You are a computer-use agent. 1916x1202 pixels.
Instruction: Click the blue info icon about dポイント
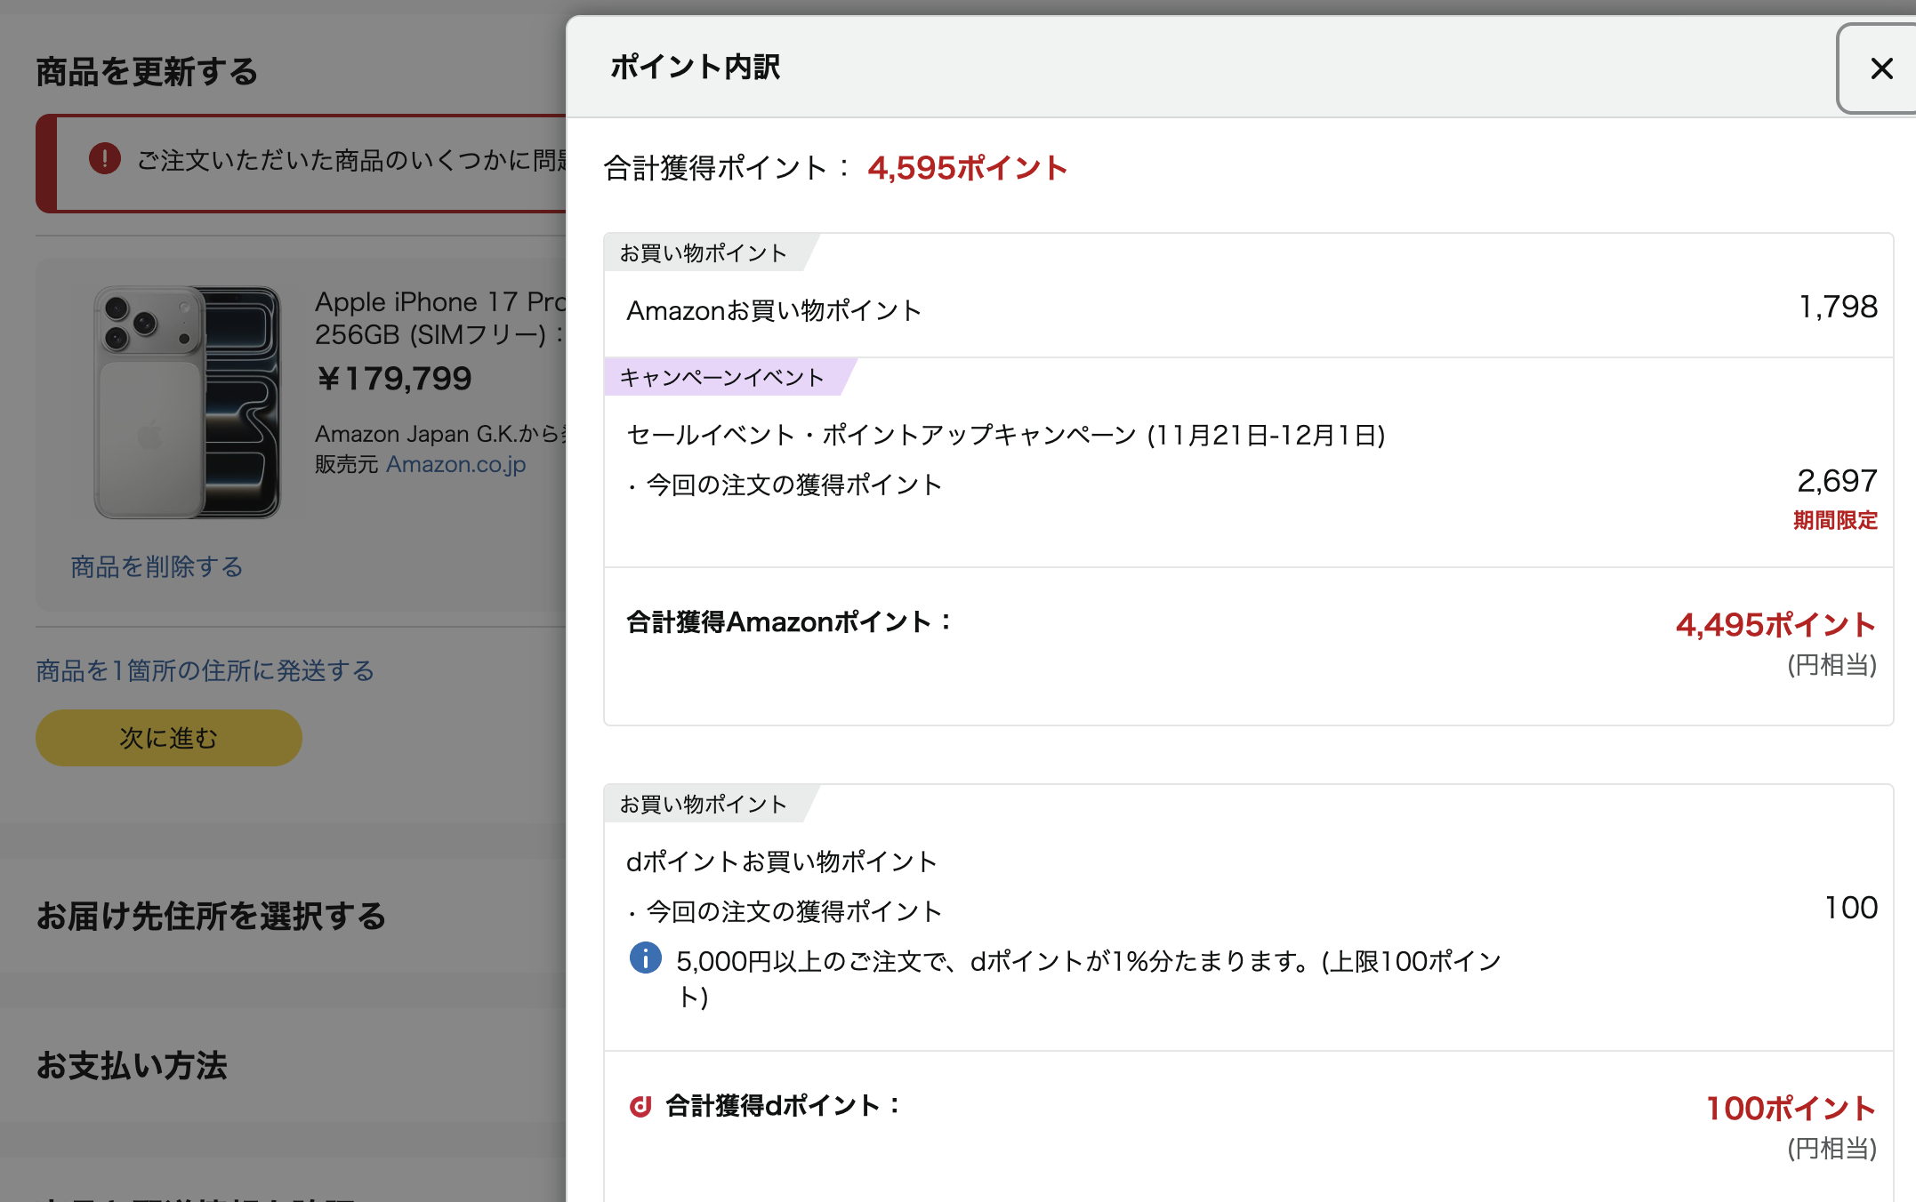coord(645,958)
